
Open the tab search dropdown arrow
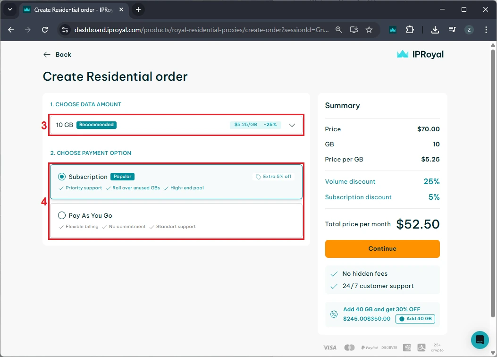click(10, 9)
